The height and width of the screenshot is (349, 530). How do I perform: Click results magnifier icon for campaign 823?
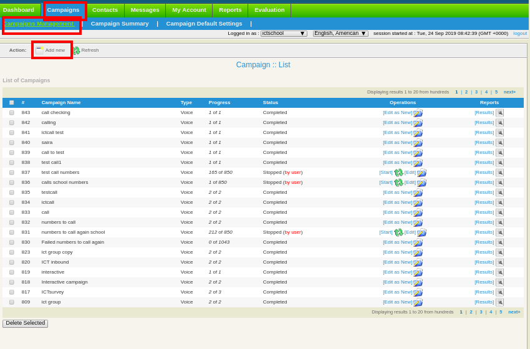tap(499, 252)
